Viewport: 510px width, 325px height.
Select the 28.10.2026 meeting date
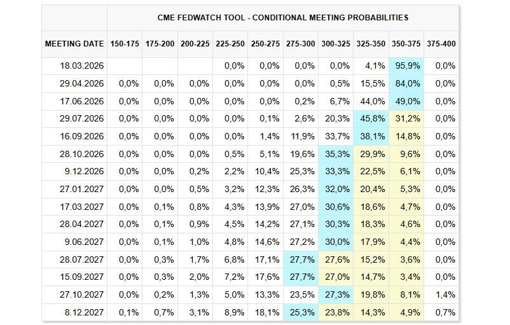pos(83,154)
